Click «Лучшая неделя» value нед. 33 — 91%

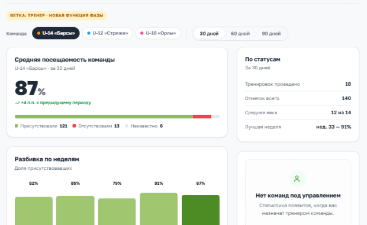click(333, 127)
